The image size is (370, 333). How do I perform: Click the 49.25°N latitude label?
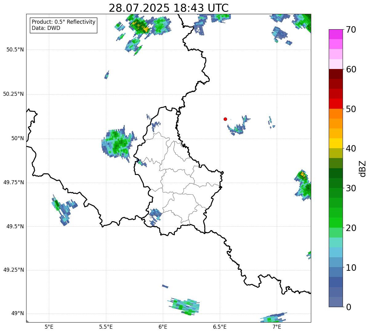(x=14, y=270)
